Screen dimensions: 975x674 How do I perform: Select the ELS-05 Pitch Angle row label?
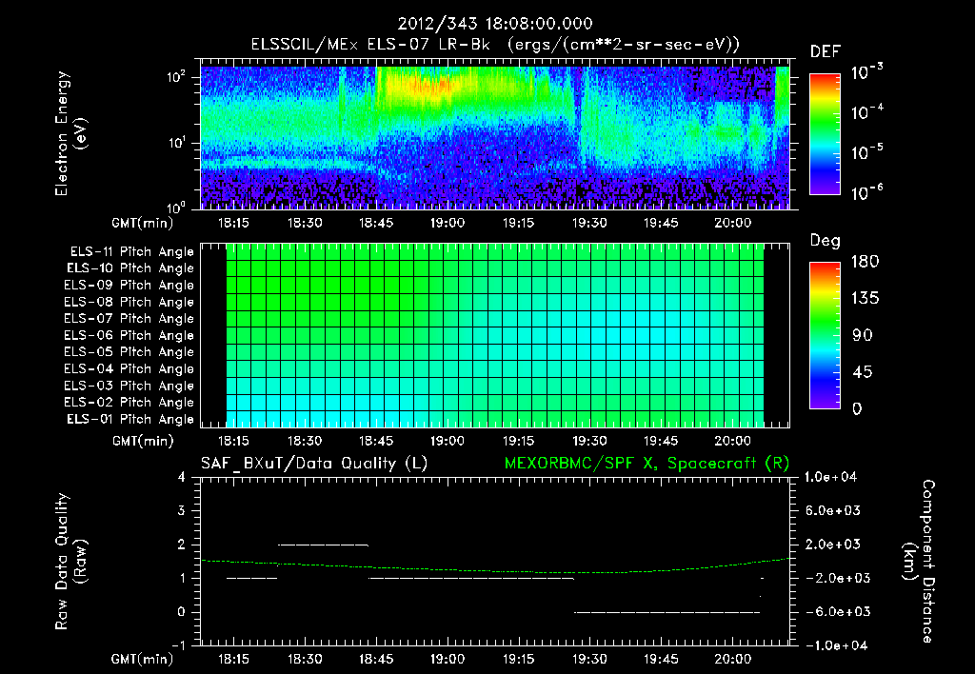[129, 352]
